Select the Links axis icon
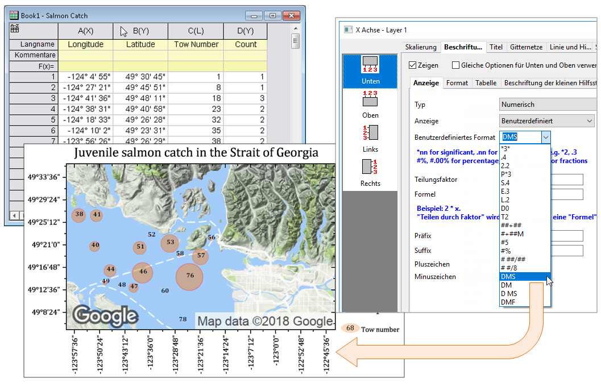The image size is (601, 387). [370, 139]
